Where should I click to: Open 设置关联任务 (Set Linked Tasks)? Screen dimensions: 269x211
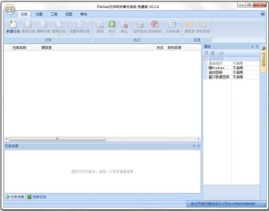click(x=80, y=27)
